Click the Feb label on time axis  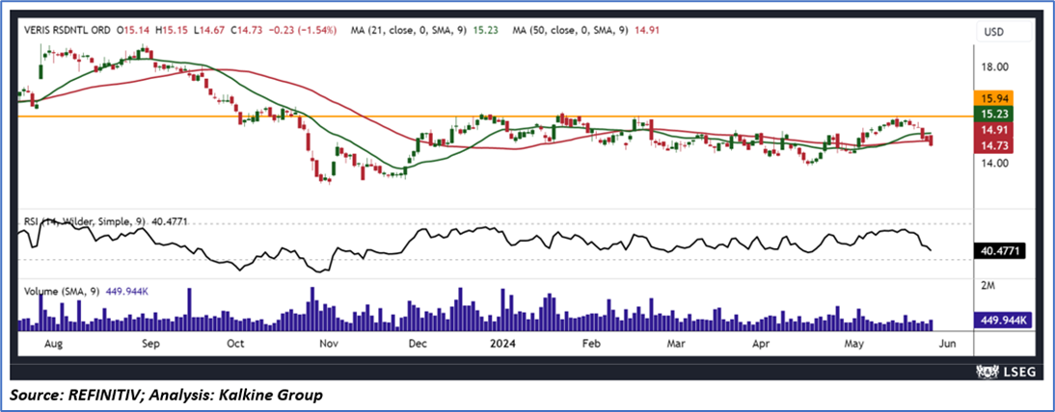[591, 344]
